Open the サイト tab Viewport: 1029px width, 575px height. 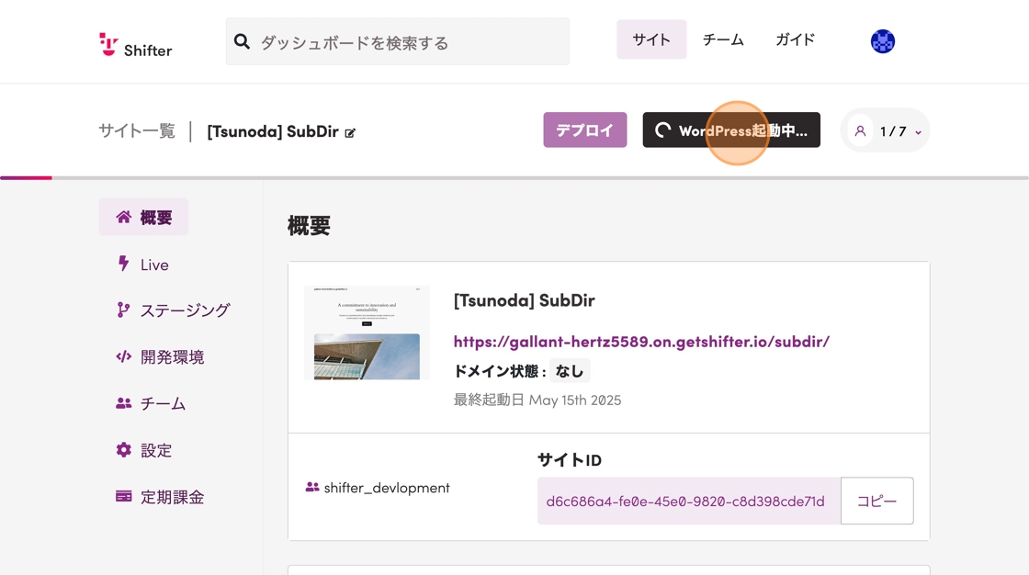click(x=651, y=39)
